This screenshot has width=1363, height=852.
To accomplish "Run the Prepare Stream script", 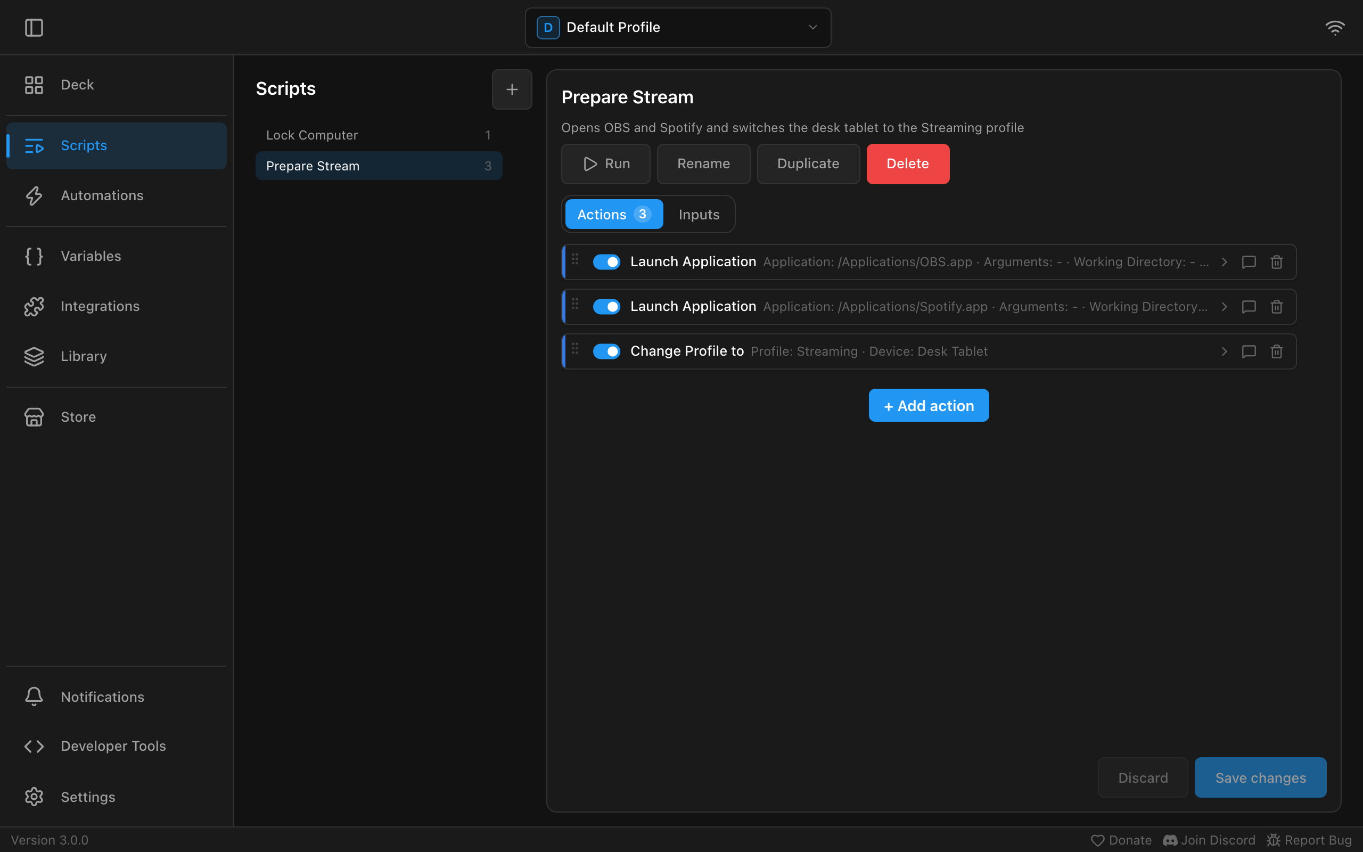I will 605,164.
